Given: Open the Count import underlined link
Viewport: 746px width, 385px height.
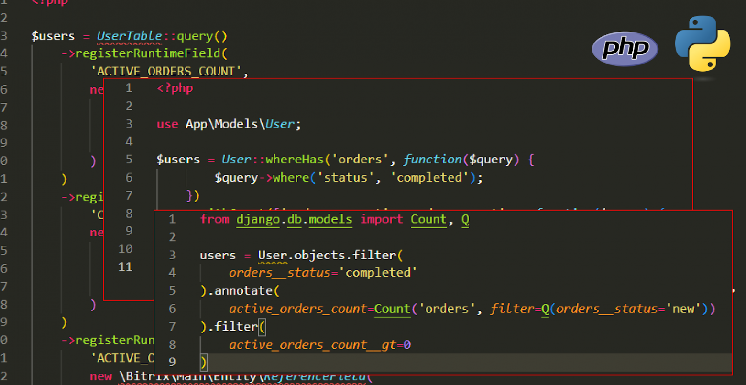Looking at the screenshot, I should 428,219.
